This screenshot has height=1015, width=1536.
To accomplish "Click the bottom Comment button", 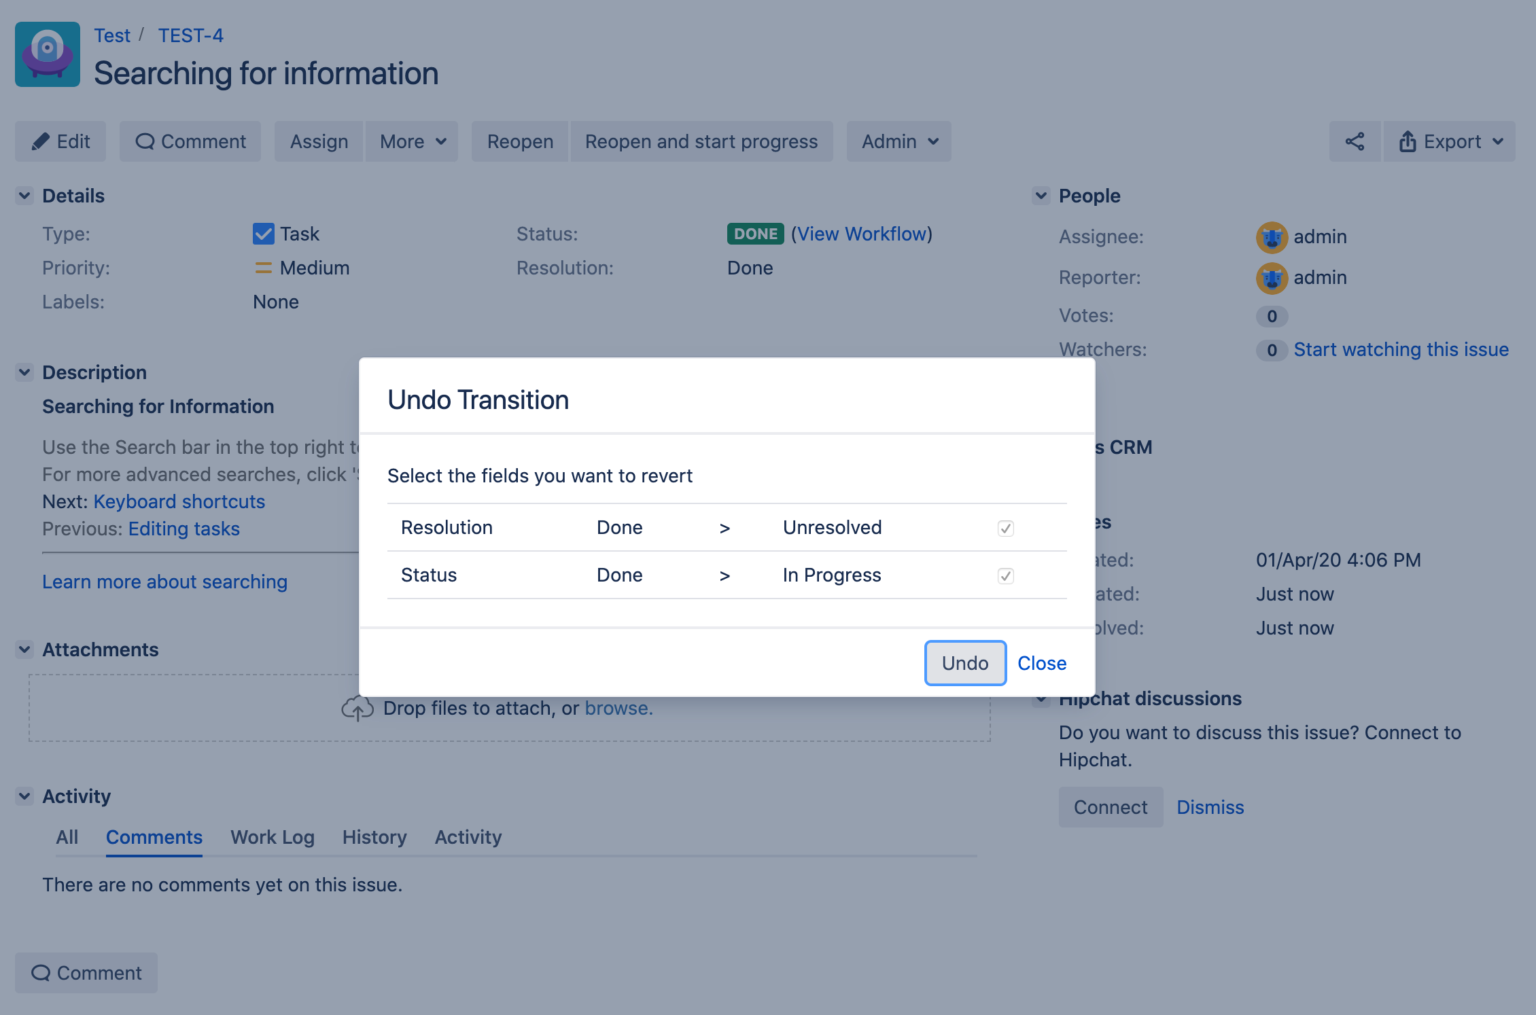I will [x=86, y=973].
